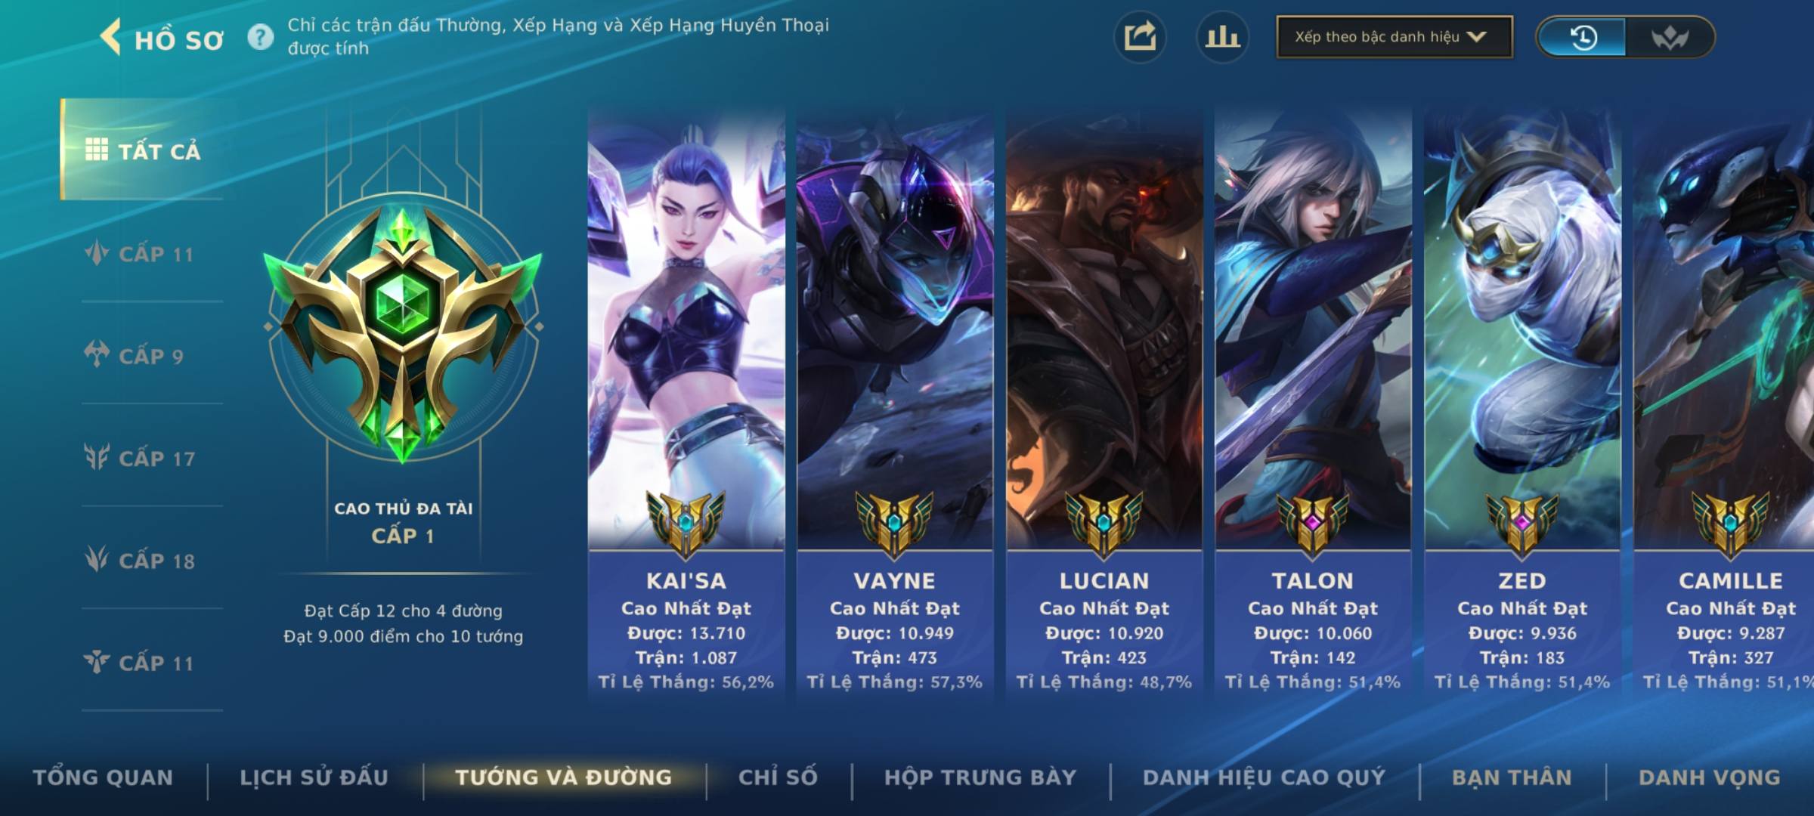Click Talon's purple mastery badge icon

pyautogui.click(x=1313, y=523)
